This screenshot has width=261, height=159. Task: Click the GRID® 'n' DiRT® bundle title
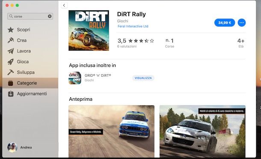pyautogui.click(x=98, y=75)
